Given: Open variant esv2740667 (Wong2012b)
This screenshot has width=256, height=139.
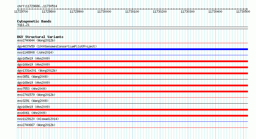Looking at the screenshot, I should (36, 125).
